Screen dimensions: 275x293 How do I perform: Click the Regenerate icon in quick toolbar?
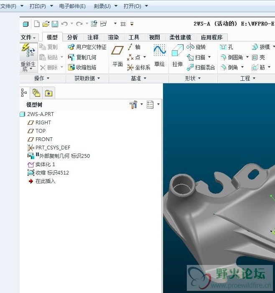coord(94,24)
